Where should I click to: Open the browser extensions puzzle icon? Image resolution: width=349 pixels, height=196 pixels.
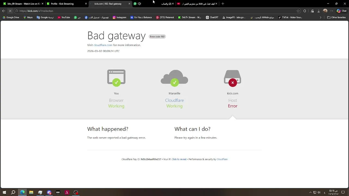(x=305, y=11)
